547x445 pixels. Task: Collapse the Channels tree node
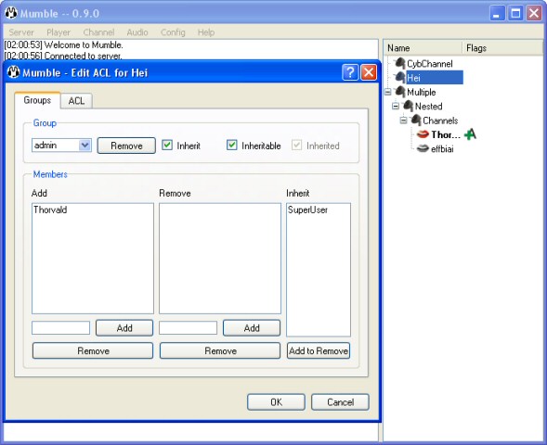coord(403,121)
